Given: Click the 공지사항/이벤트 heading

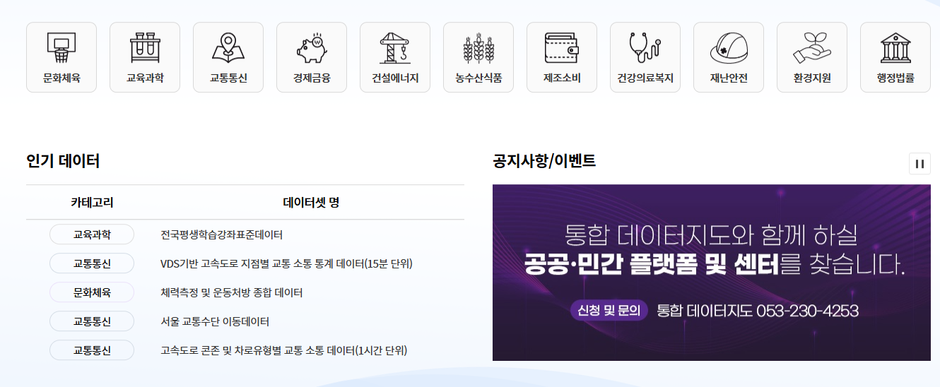Looking at the screenshot, I should 544,161.
